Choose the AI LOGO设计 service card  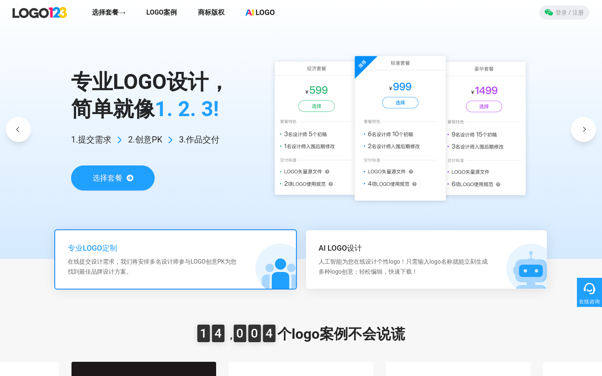pyautogui.click(x=426, y=259)
